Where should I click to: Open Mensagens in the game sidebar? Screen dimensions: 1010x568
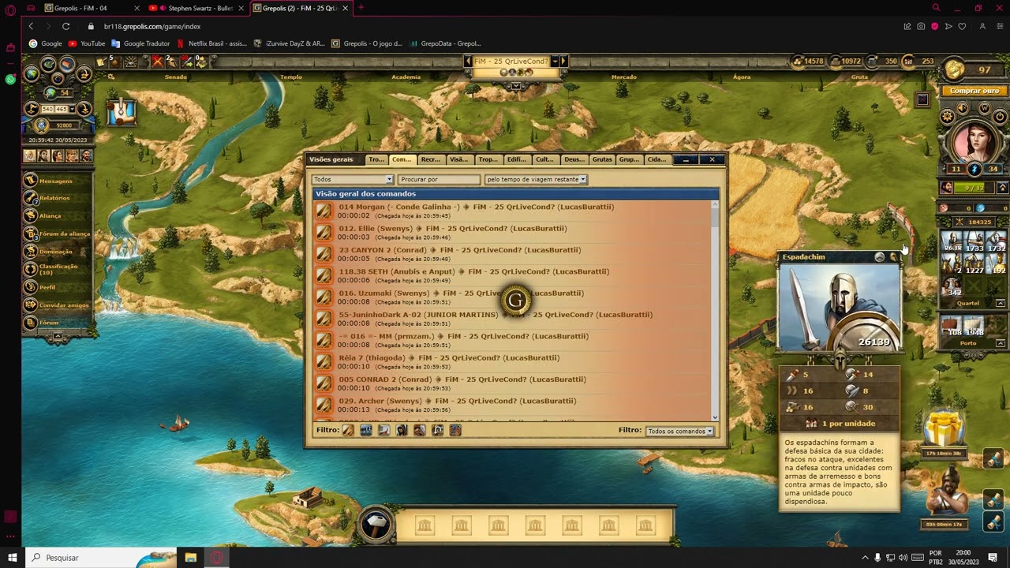(x=56, y=181)
